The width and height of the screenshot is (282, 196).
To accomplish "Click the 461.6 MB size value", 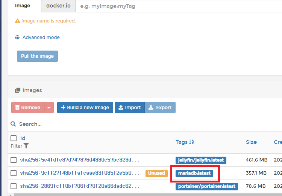I will pos(257,160).
